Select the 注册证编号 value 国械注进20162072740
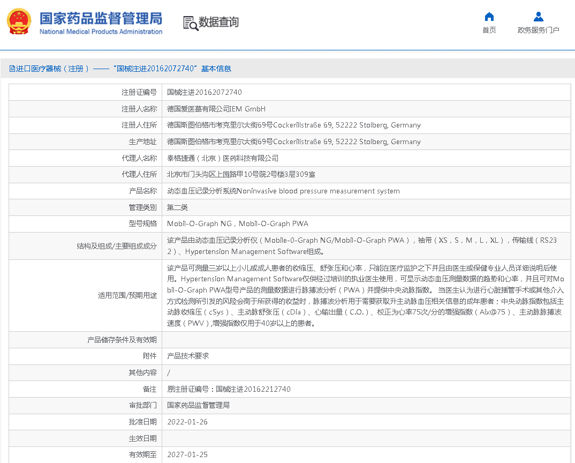Image resolution: width=575 pixels, height=463 pixels. coord(204,92)
